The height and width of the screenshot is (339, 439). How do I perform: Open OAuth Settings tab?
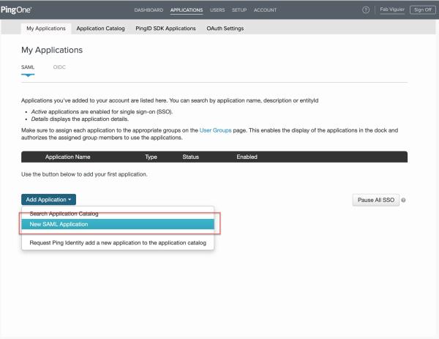point(225,29)
